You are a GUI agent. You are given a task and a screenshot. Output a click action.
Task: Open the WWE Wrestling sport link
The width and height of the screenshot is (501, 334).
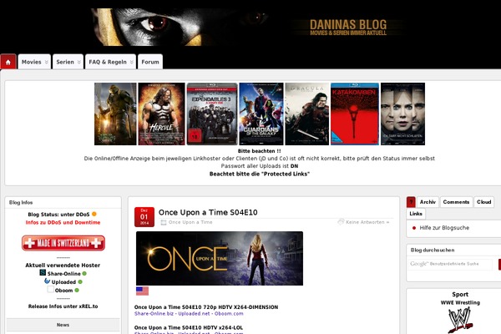click(x=460, y=302)
